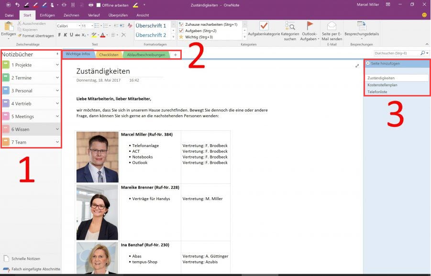Switch to the Verlauf ribbon tab
This screenshot has height=276, width=431.
94,15
